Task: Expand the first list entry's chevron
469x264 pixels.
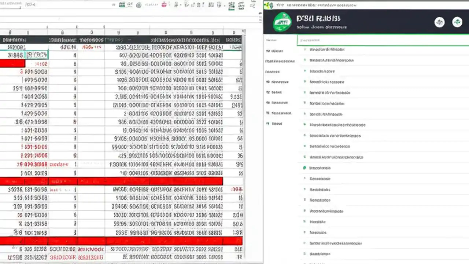Action: [x=304, y=49]
